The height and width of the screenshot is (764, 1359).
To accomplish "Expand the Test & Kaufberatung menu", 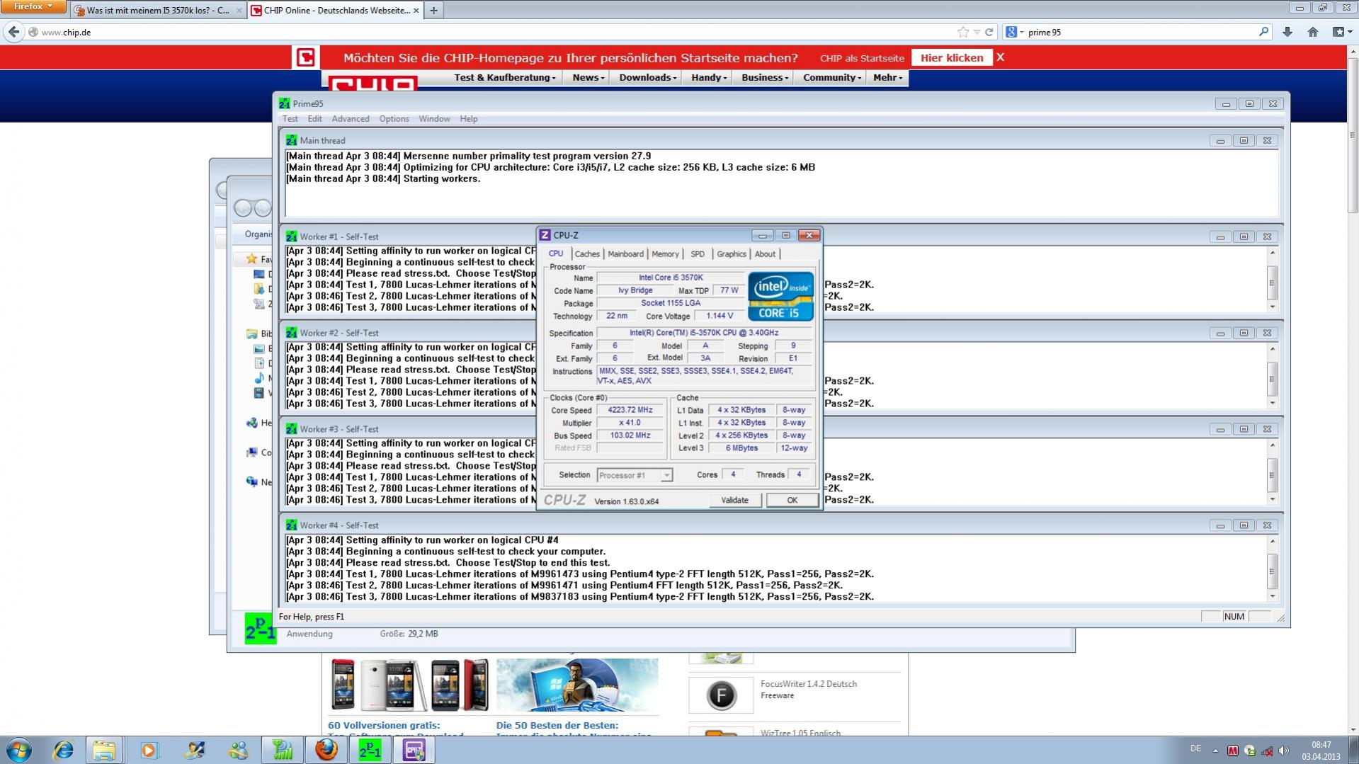I will coord(504,77).
